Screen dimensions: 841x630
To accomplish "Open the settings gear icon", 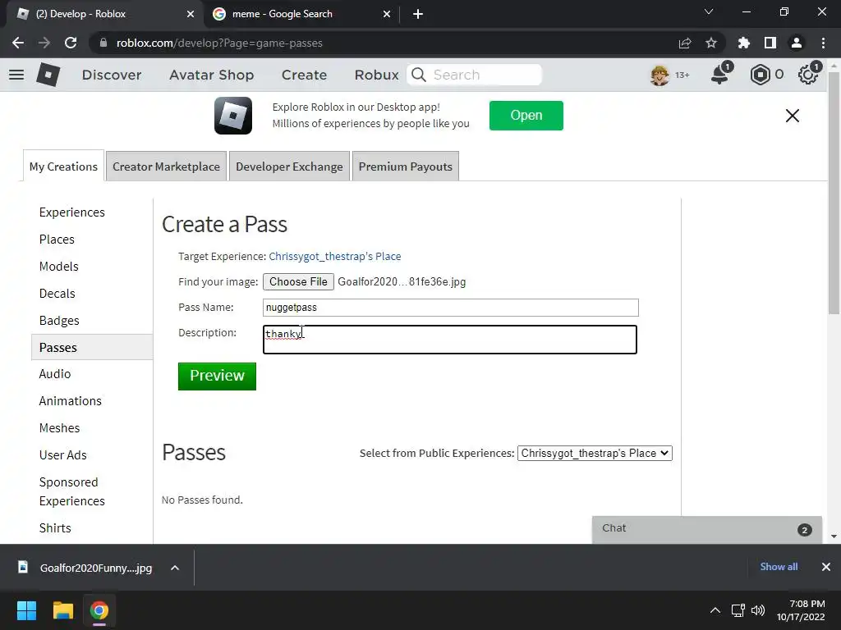I will (808, 75).
